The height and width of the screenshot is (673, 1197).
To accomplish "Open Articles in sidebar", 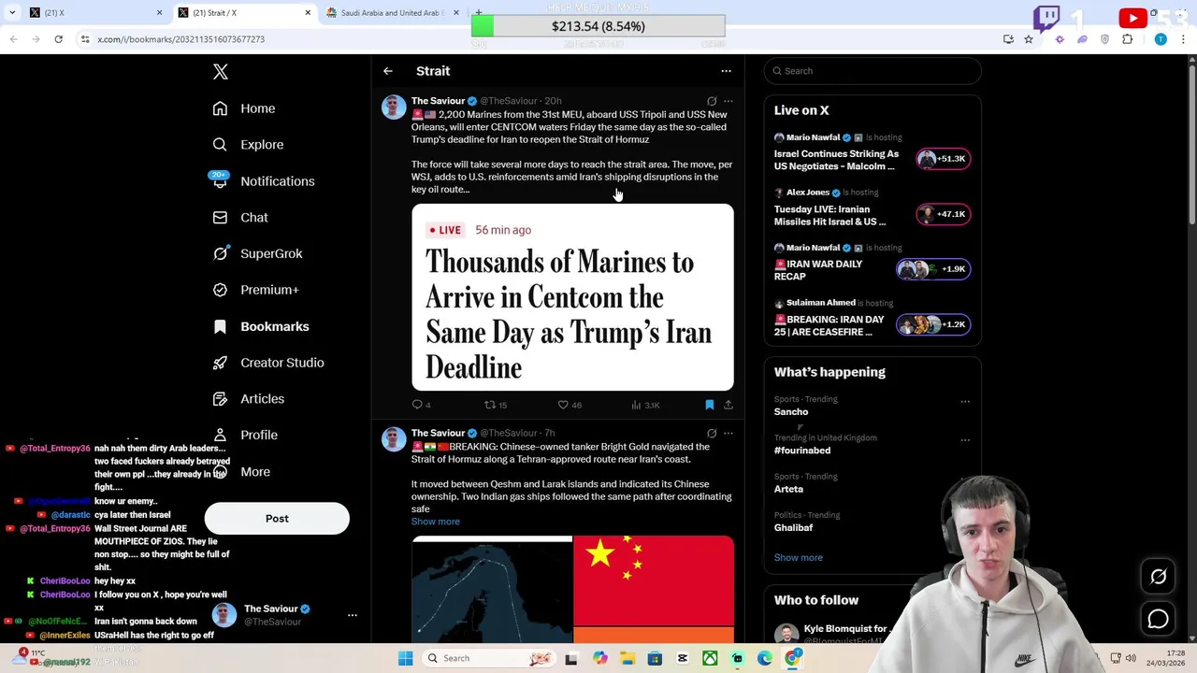I will pyautogui.click(x=249, y=399).
